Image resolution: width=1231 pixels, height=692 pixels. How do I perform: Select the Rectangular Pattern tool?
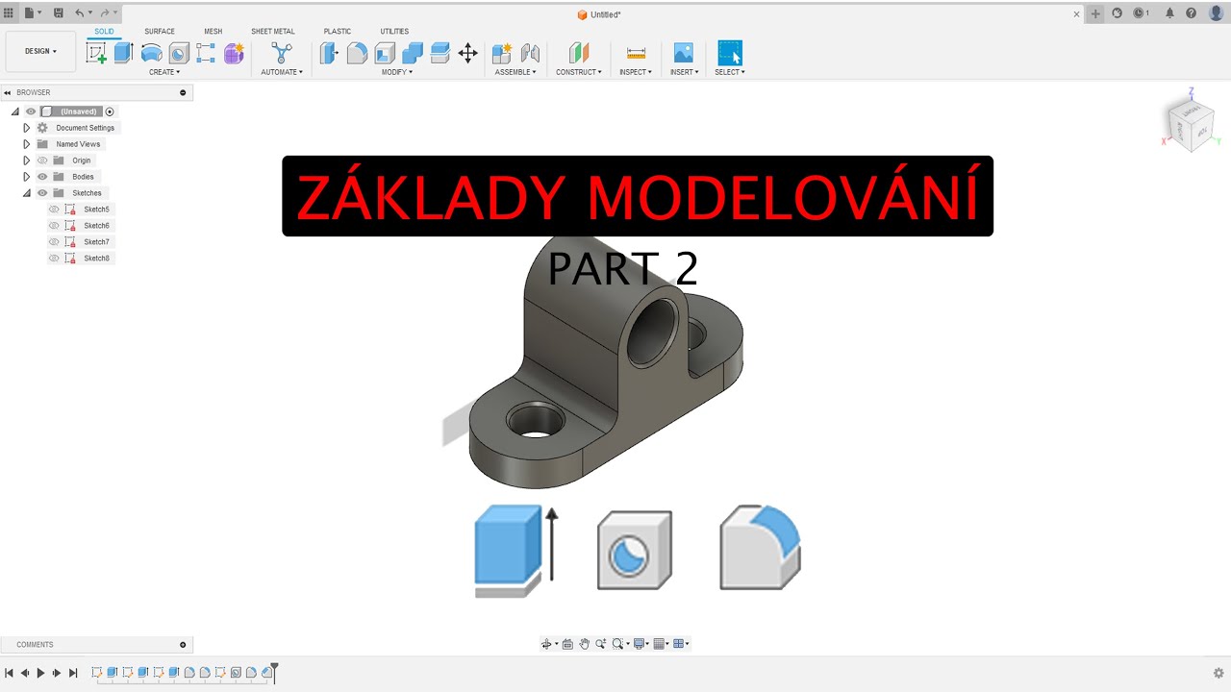click(x=206, y=53)
